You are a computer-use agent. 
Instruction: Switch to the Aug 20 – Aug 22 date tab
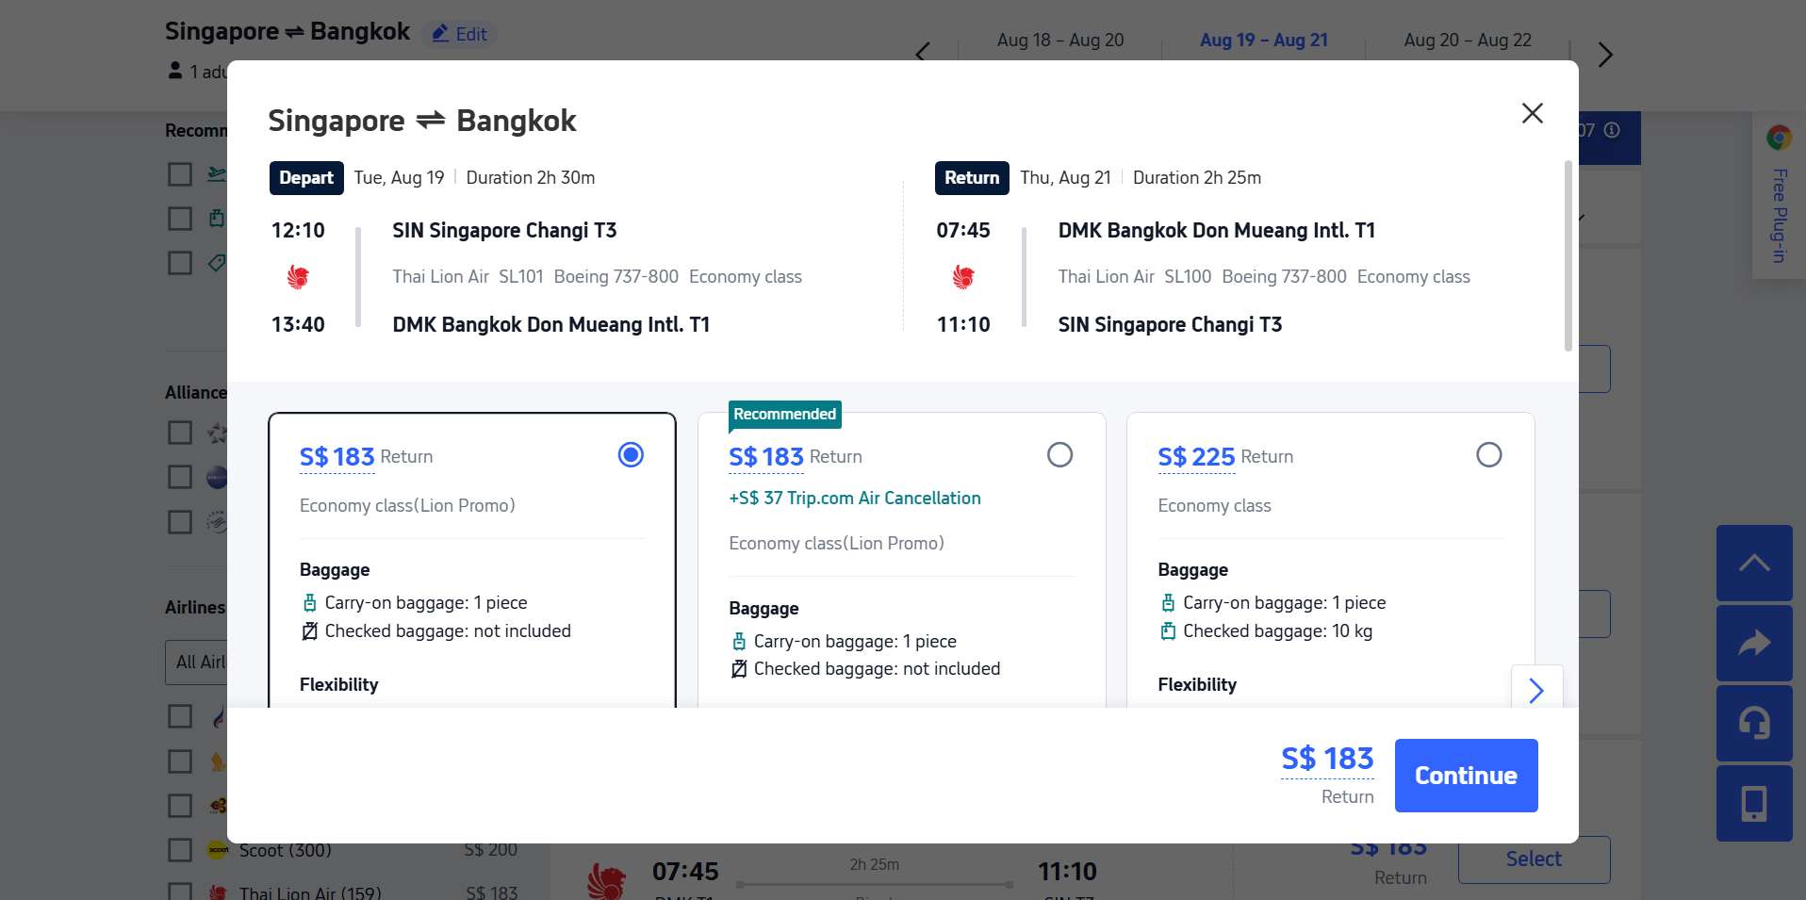[1467, 40]
